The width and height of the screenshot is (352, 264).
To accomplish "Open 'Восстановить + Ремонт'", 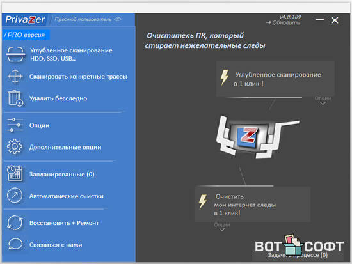I will (x=64, y=223).
